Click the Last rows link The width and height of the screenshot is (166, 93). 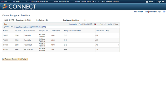[x=117, y=24]
